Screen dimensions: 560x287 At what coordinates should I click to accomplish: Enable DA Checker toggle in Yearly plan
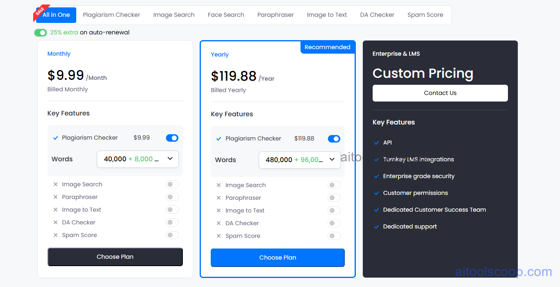(x=334, y=224)
